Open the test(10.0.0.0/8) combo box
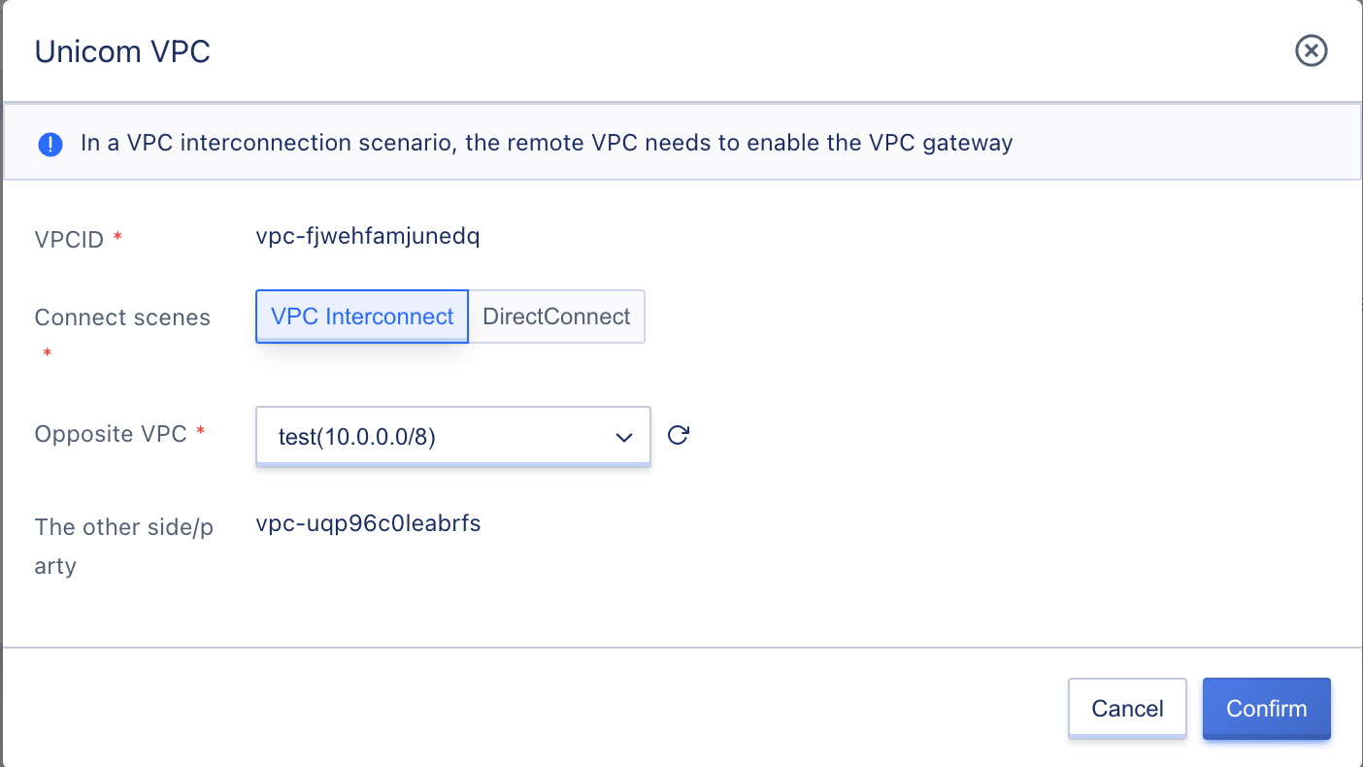The height and width of the screenshot is (767, 1363). tap(453, 437)
